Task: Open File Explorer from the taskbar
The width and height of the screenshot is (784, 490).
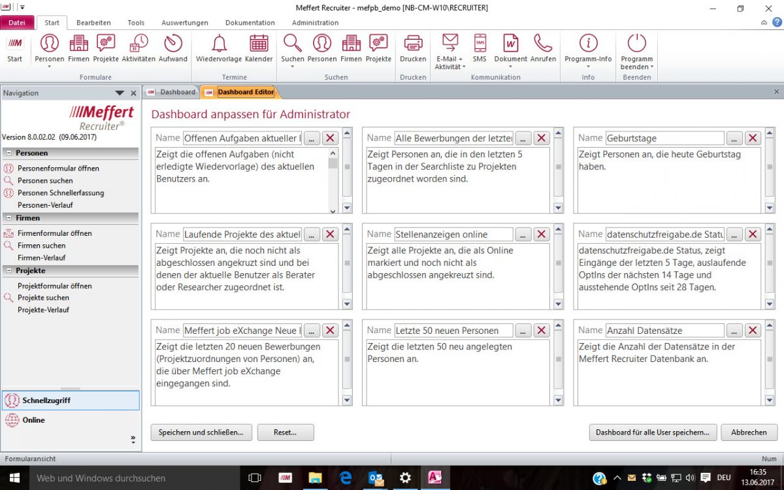Action: click(x=316, y=478)
